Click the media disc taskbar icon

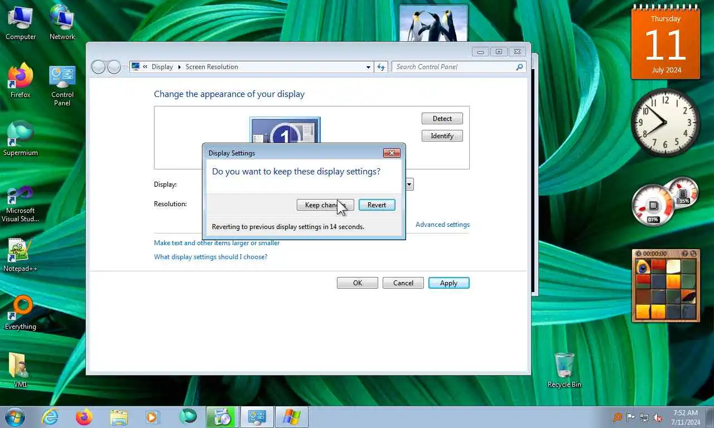coord(222,417)
